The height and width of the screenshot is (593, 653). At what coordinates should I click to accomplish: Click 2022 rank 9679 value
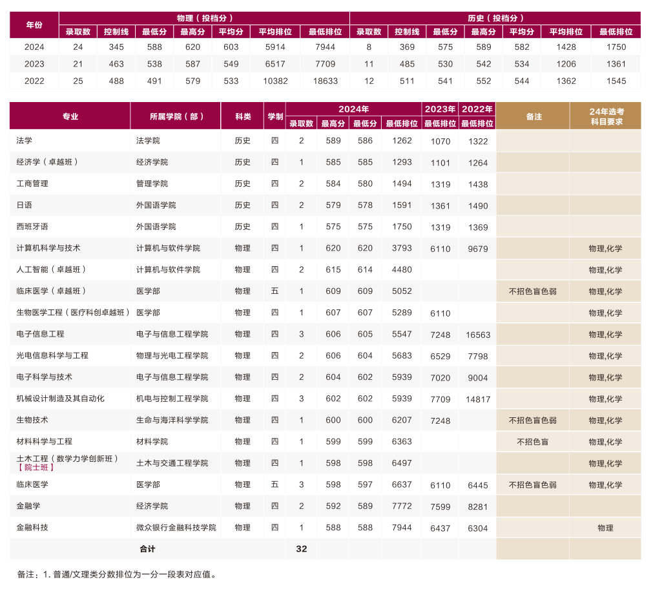[x=478, y=249]
